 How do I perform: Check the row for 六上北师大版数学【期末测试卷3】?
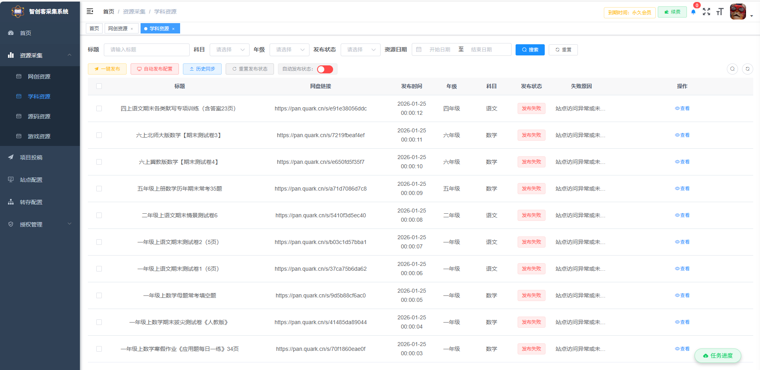pyautogui.click(x=99, y=135)
